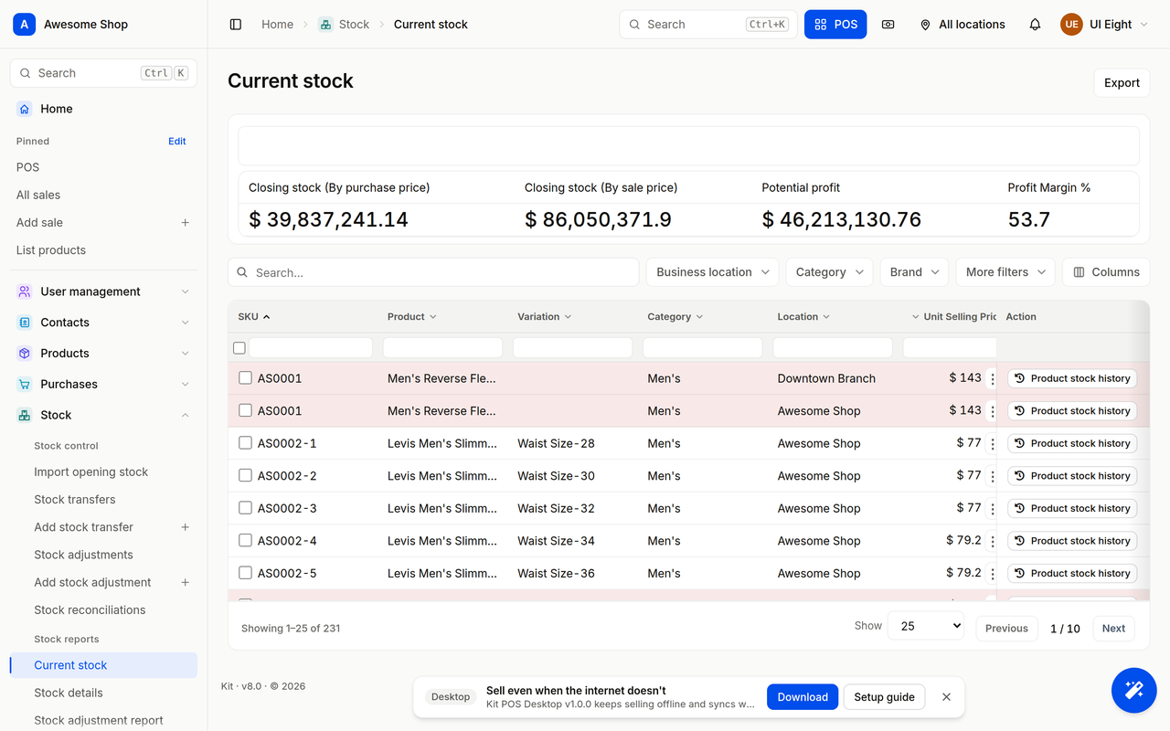This screenshot has width=1170, height=731.
Task: Click the cash register icon beside POS
Action: pyautogui.click(x=888, y=25)
